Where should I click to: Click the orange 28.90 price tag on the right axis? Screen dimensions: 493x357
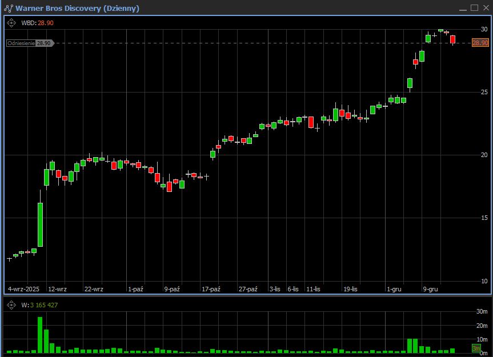coord(480,43)
